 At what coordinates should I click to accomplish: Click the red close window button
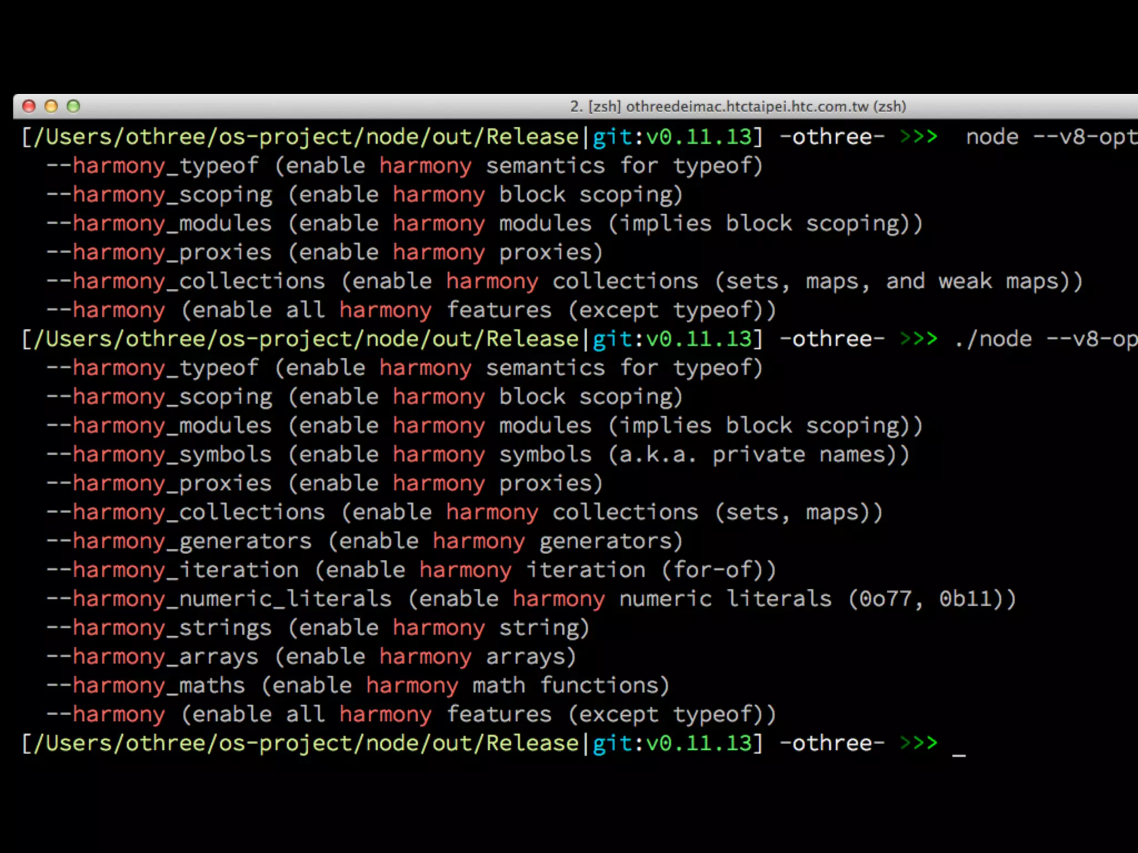(29, 106)
